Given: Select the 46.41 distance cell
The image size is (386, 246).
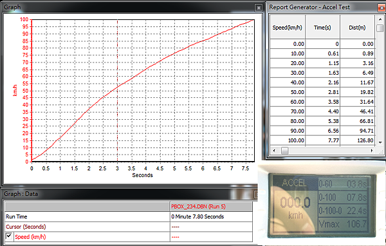Looking at the screenshot, I should (358, 111).
